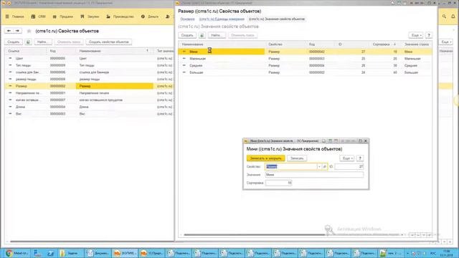
Task: Click Создать in the left list toolbar
Action: click(14, 42)
